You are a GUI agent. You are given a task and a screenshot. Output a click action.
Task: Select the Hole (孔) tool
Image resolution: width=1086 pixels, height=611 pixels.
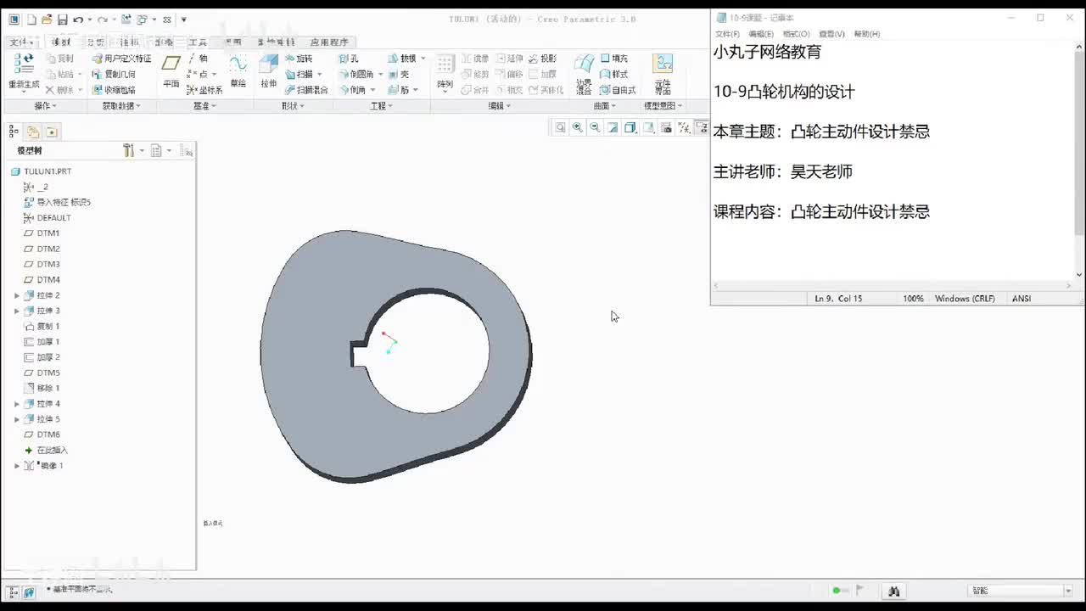349,59
